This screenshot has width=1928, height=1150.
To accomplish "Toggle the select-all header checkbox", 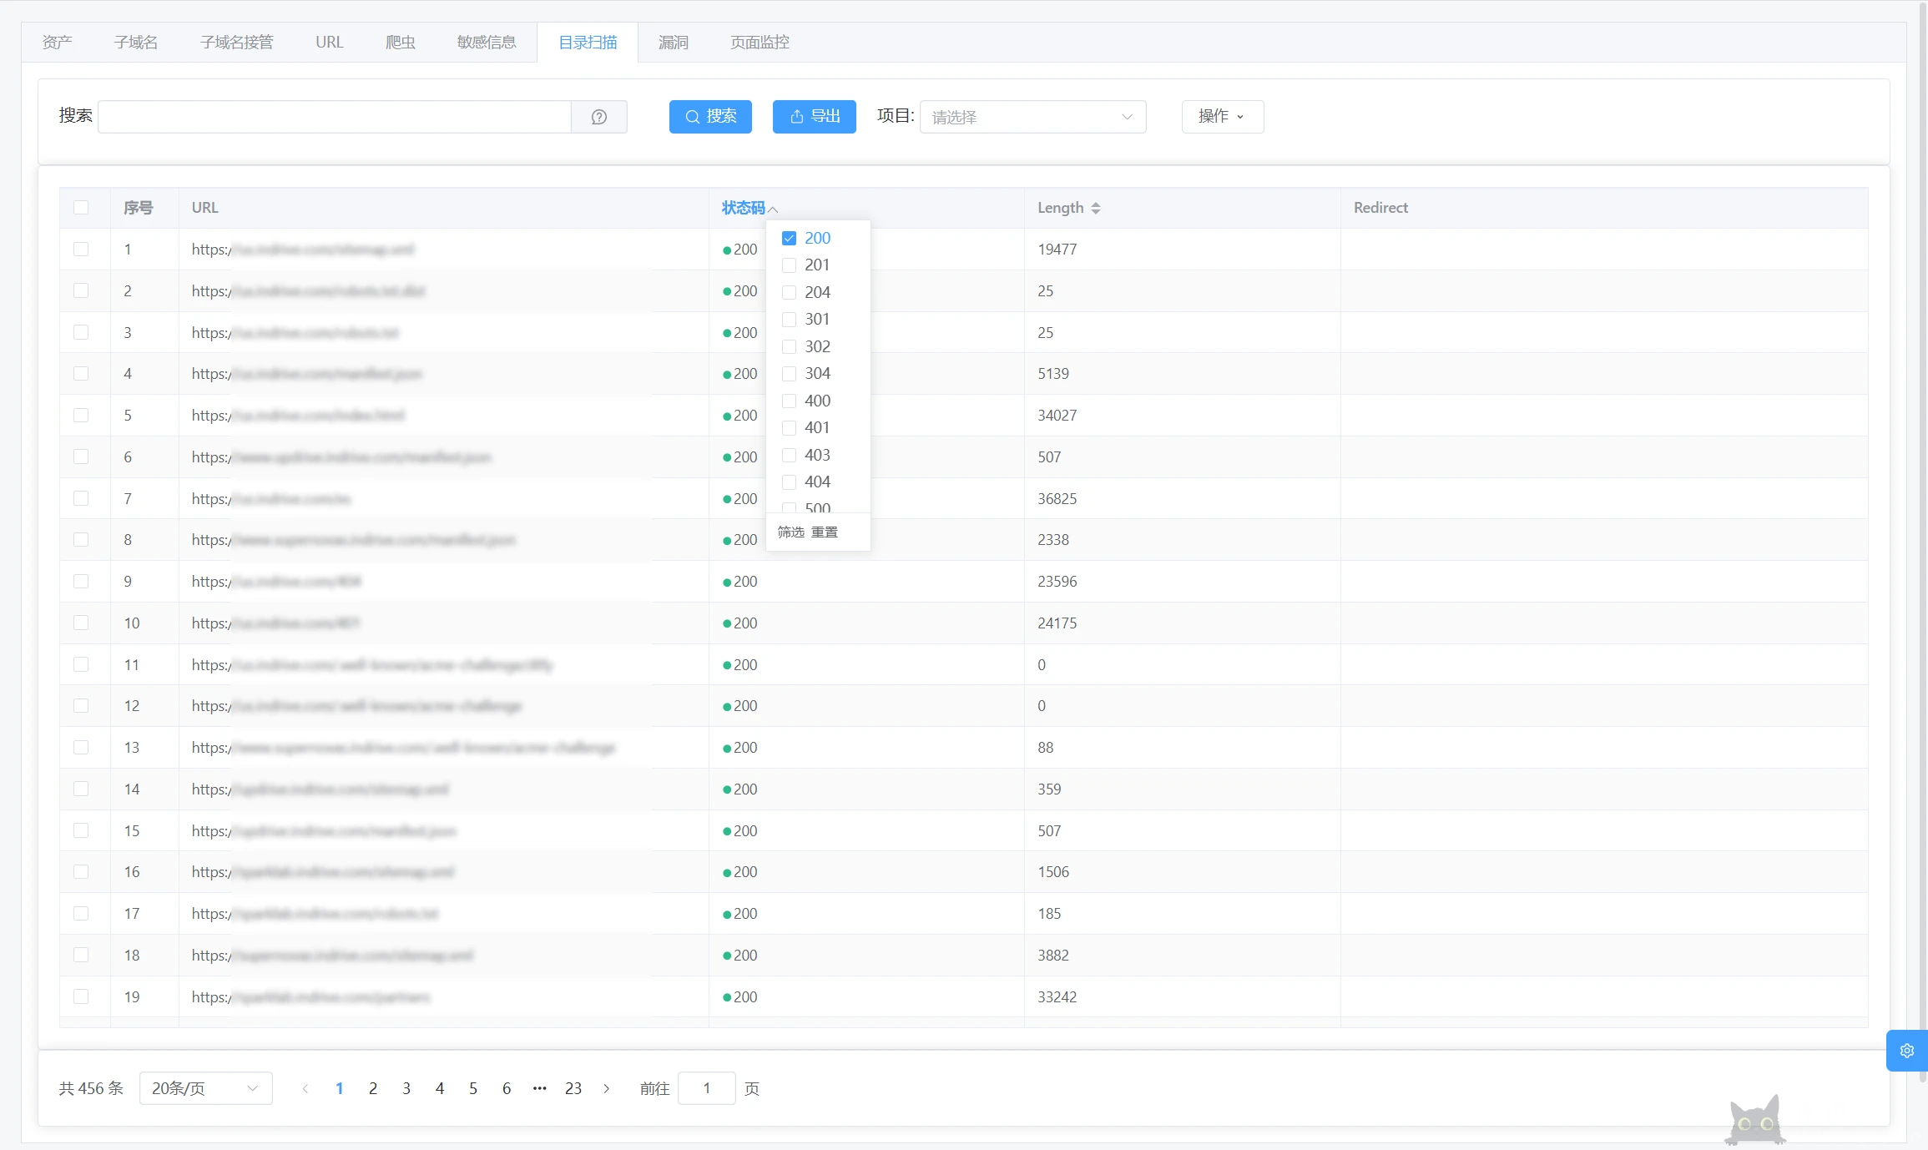I will [81, 208].
